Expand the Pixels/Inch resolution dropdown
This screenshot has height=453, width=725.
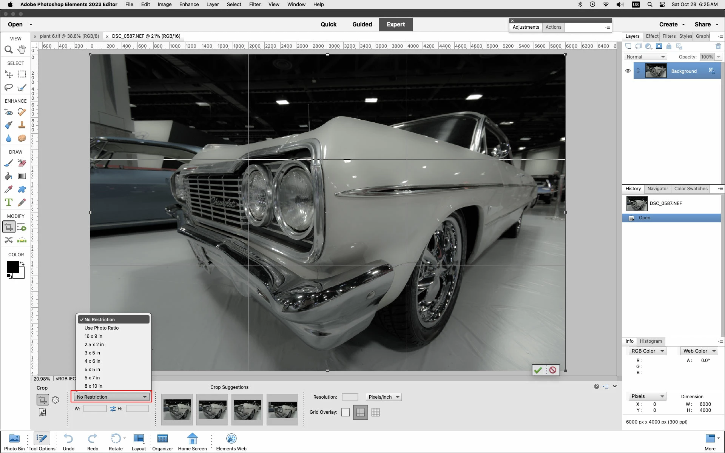[x=383, y=397]
